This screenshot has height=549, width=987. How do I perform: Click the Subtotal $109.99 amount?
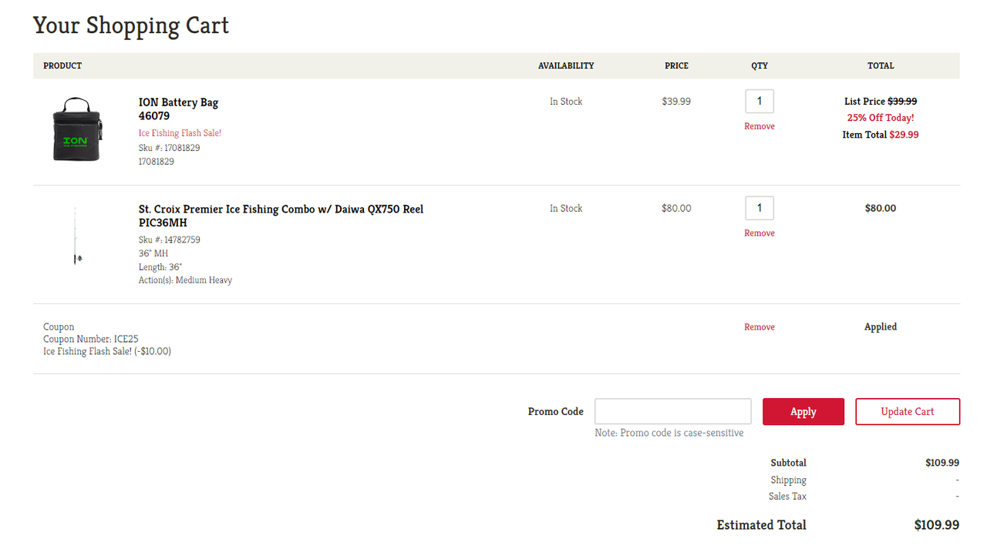pos(942,463)
